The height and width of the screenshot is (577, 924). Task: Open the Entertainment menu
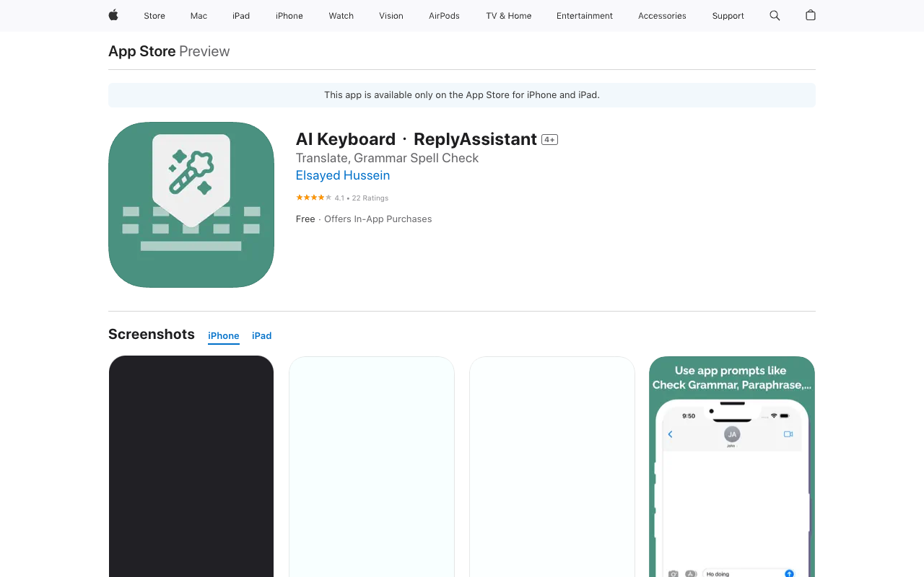[585, 16]
